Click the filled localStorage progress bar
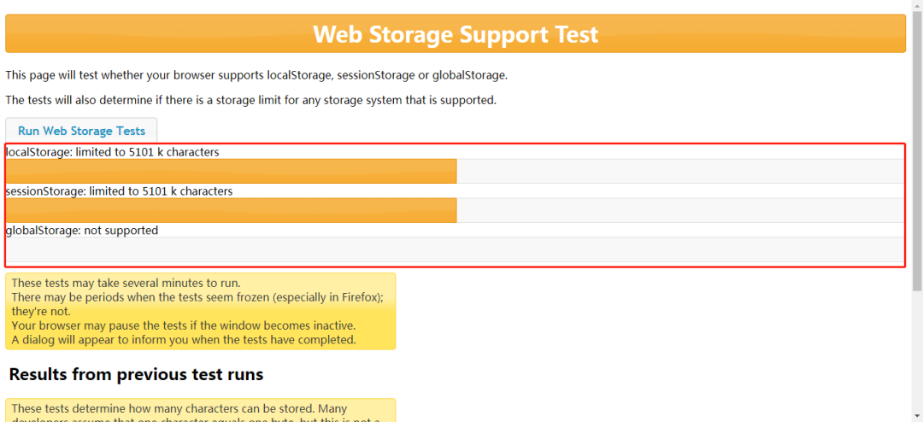Screen dimensions: 923x422 [231, 171]
